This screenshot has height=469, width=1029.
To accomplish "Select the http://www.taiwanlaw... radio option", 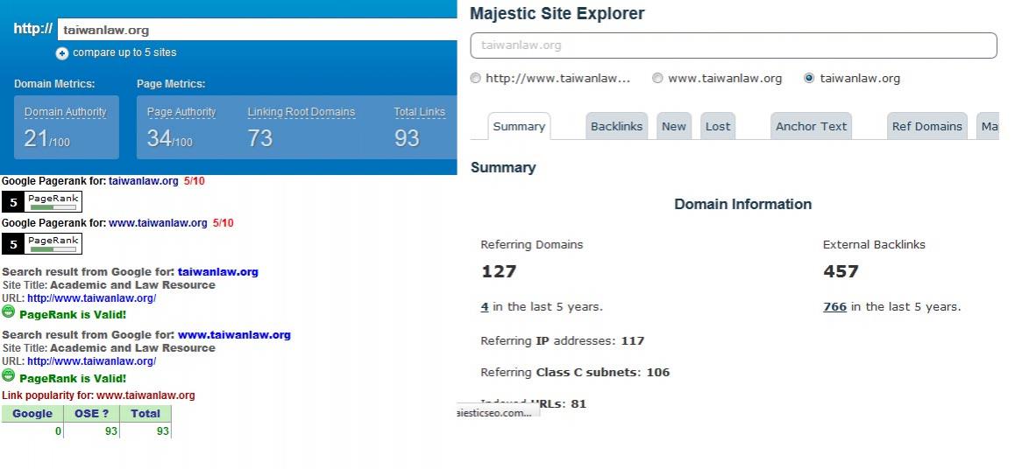I will coord(476,79).
